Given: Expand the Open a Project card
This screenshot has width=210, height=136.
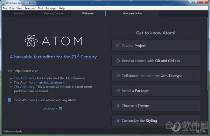Looking at the screenshot, I should 156,46.
